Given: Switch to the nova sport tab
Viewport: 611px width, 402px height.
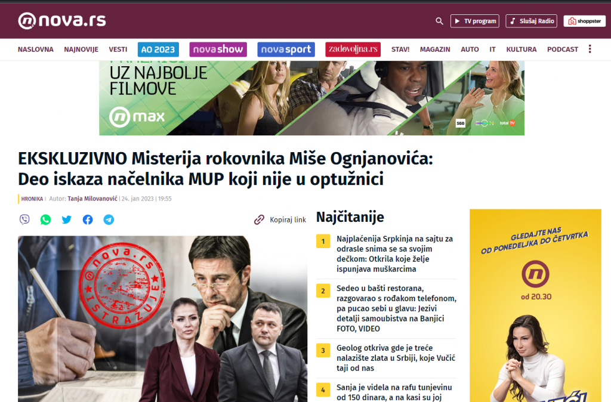Looking at the screenshot, I should [286, 49].
